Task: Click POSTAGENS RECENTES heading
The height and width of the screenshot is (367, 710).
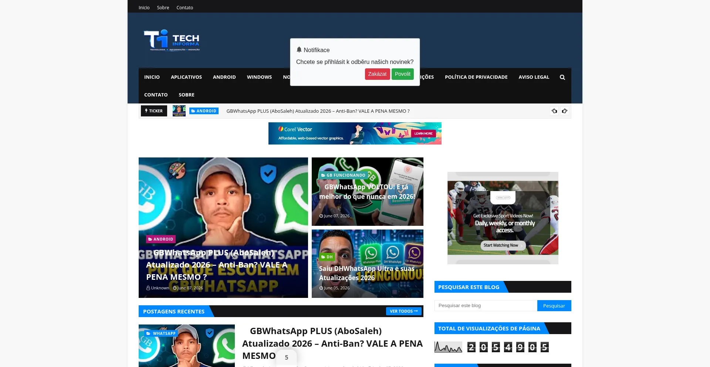Action: (x=173, y=311)
